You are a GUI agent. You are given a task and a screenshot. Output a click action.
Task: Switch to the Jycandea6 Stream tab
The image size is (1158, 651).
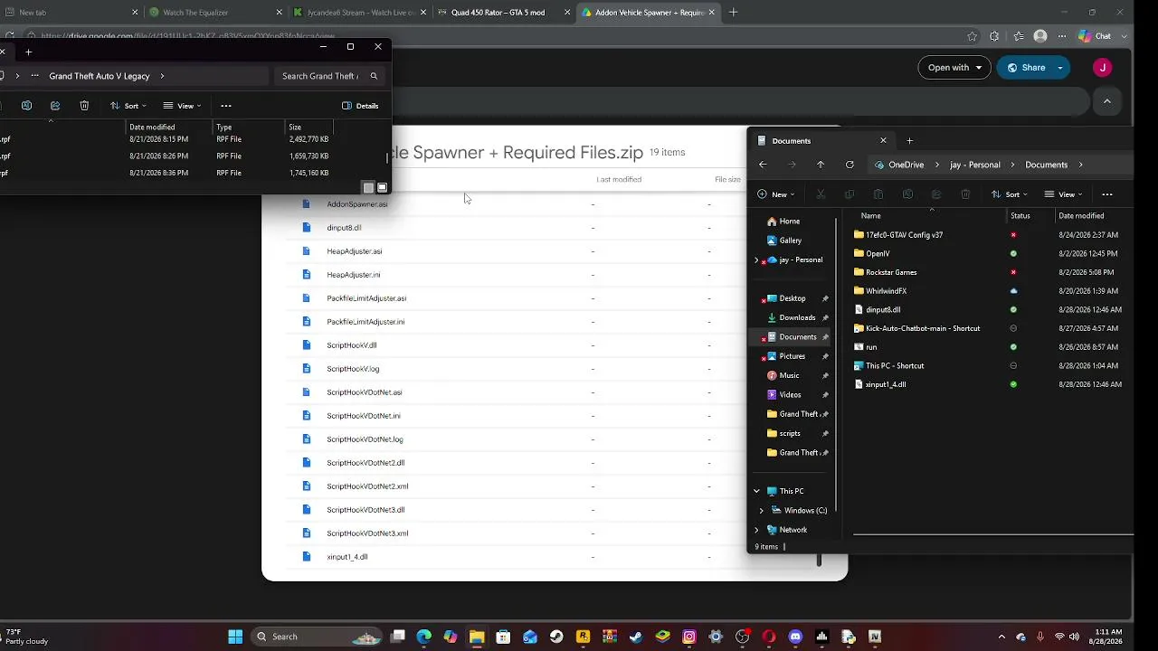[359, 13]
